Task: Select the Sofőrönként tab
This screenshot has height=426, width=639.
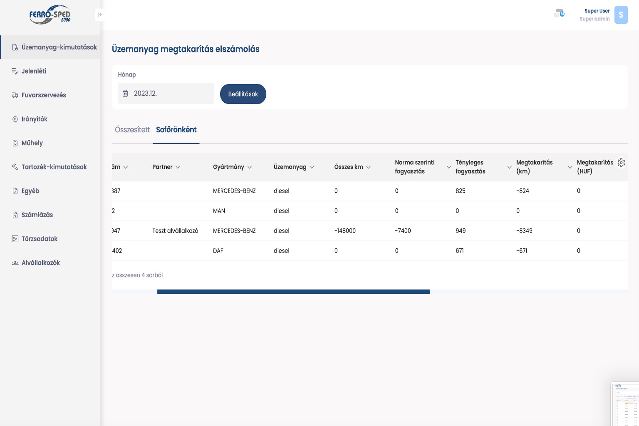Action: pos(176,130)
